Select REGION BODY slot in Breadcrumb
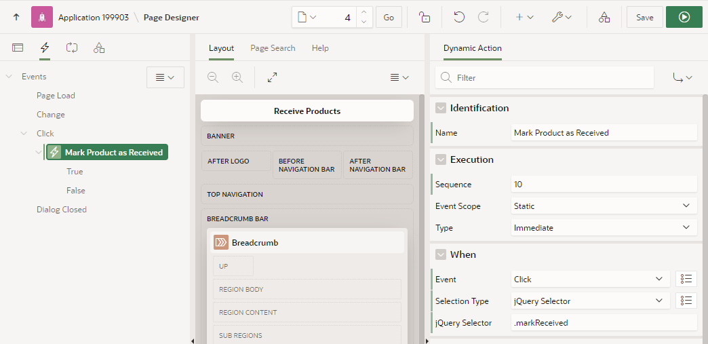The height and width of the screenshot is (344, 708). (x=307, y=289)
